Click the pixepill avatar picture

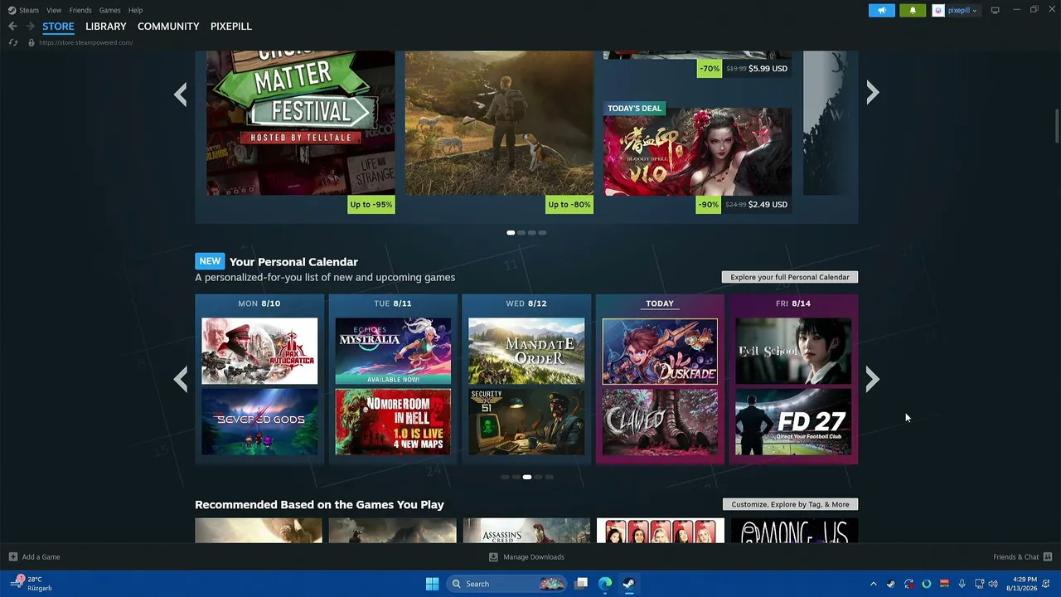pyautogui.click(x=938, y=10)
